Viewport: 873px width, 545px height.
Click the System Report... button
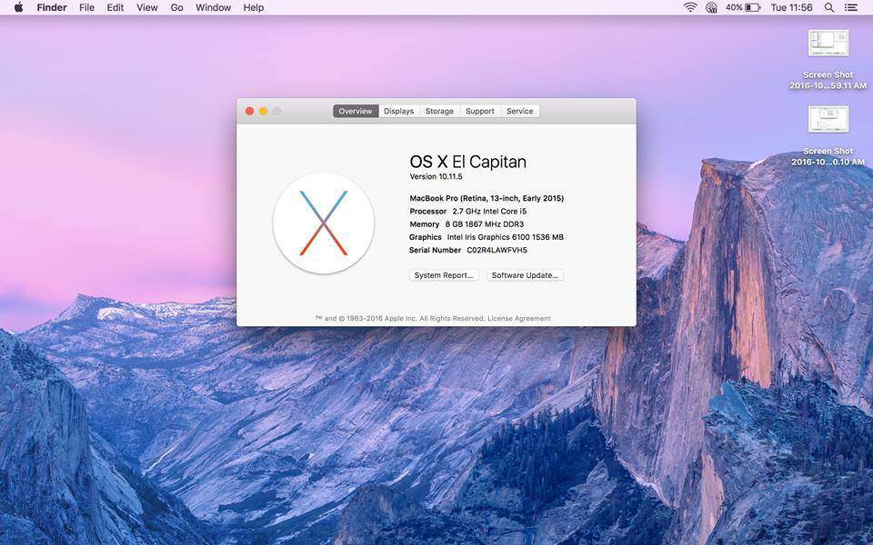click(x=444, y=275)
